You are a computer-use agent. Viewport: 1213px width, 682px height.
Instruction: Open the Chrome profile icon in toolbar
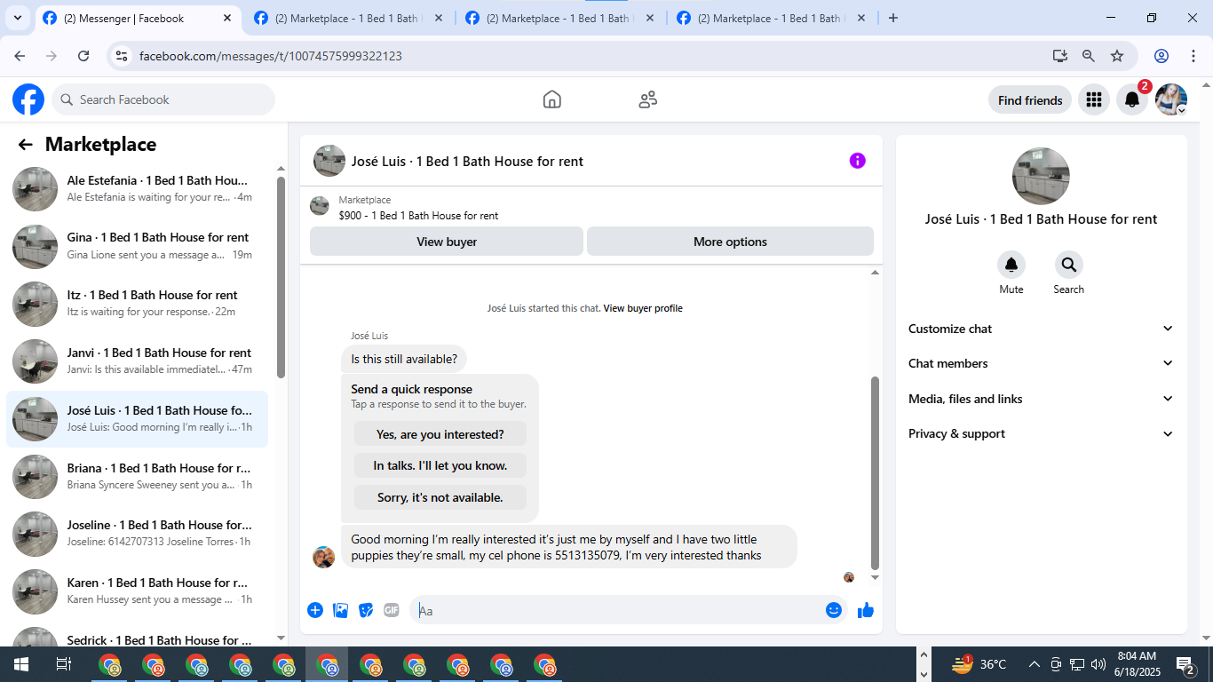click(1161, 56)
